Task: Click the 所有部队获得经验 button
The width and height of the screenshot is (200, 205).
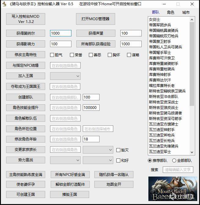Action: click(96, 44)
